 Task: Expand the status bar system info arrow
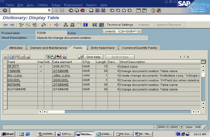154,127
